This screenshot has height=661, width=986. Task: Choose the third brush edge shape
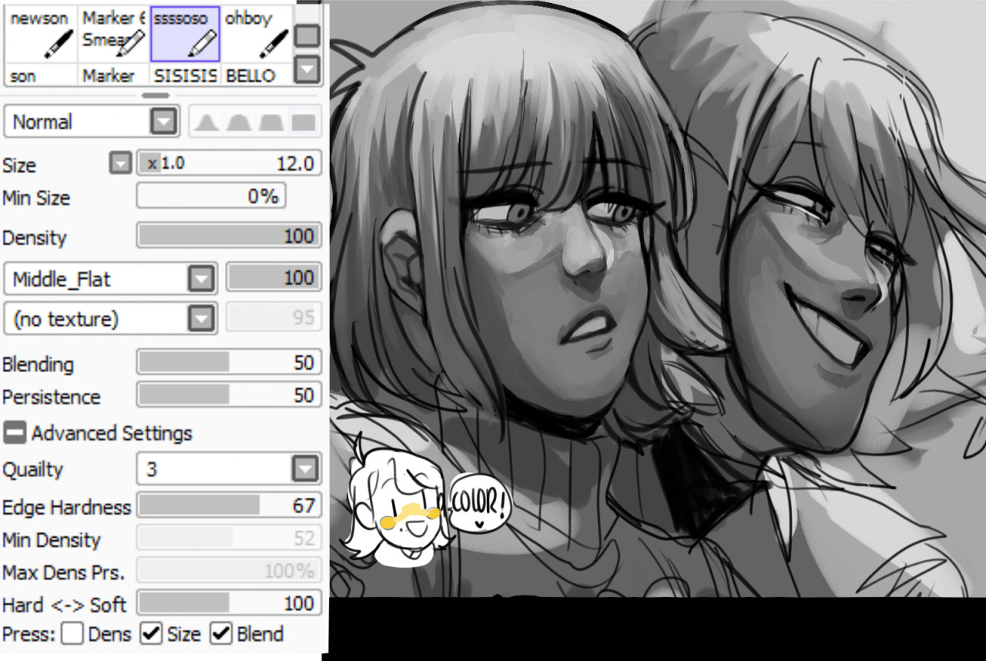point(270,122)
